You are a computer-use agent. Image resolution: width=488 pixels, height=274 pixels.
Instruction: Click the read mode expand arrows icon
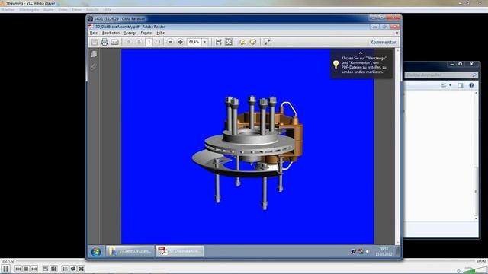click(267, 42)
